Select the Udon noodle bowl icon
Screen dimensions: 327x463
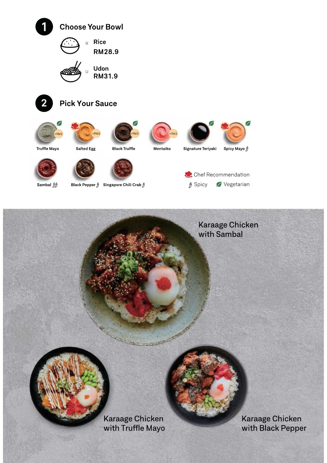tap(71, 72)
